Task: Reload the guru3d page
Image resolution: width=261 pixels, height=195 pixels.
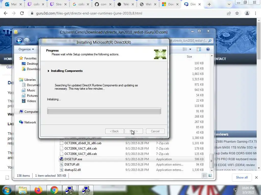Action: pos(22,13)
